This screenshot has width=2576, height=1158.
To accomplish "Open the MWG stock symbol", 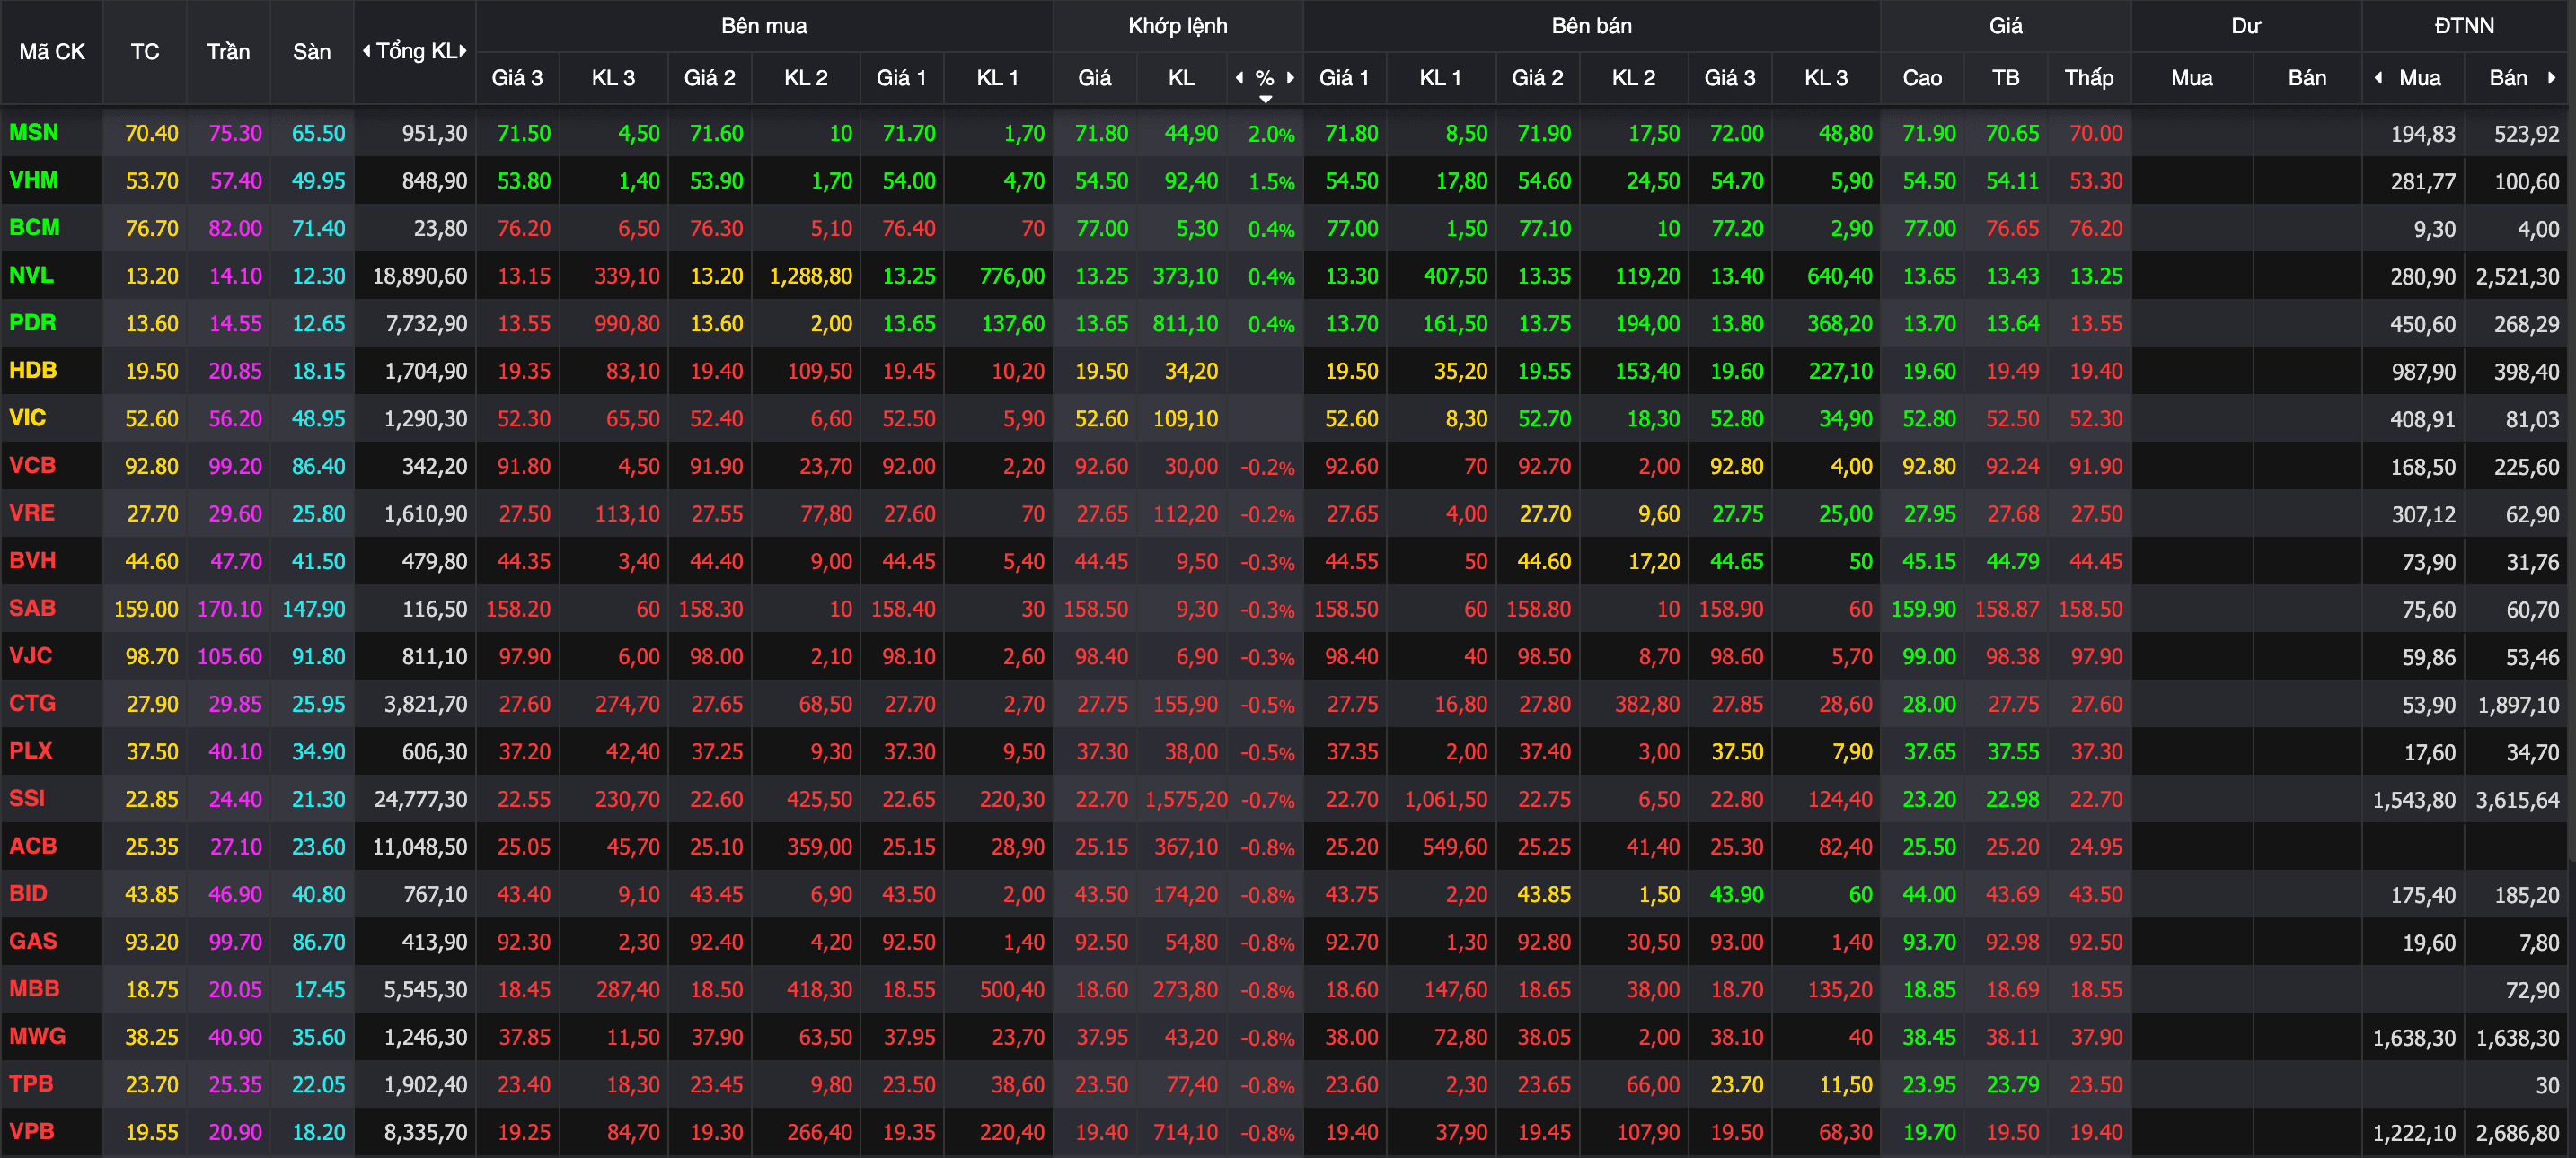I will (x=38, y=1037).
